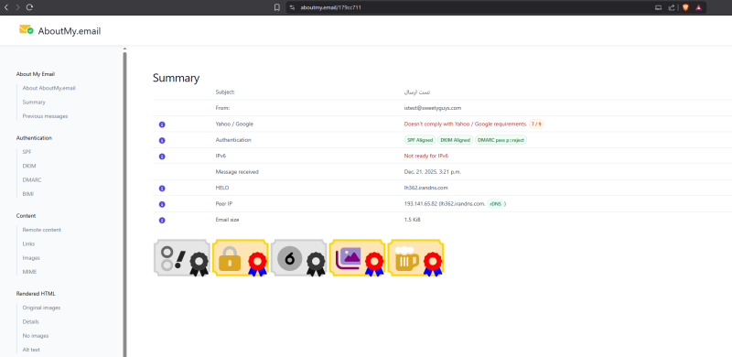Click the Message received date value

(x=433, y=172)
